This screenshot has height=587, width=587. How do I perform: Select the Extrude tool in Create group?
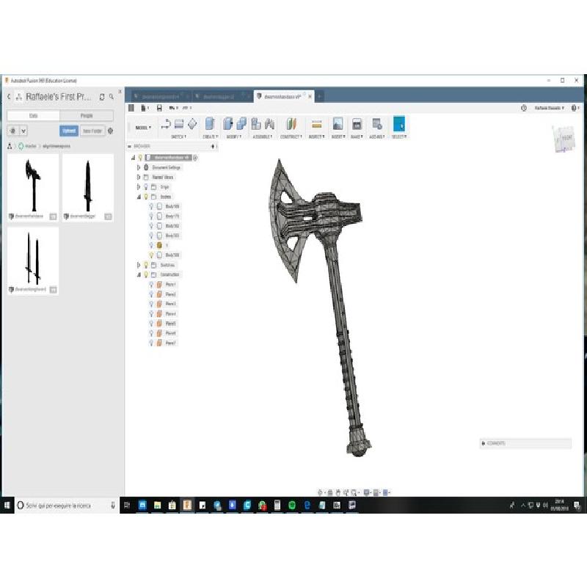pyautogui.click(x=210, y=124)
